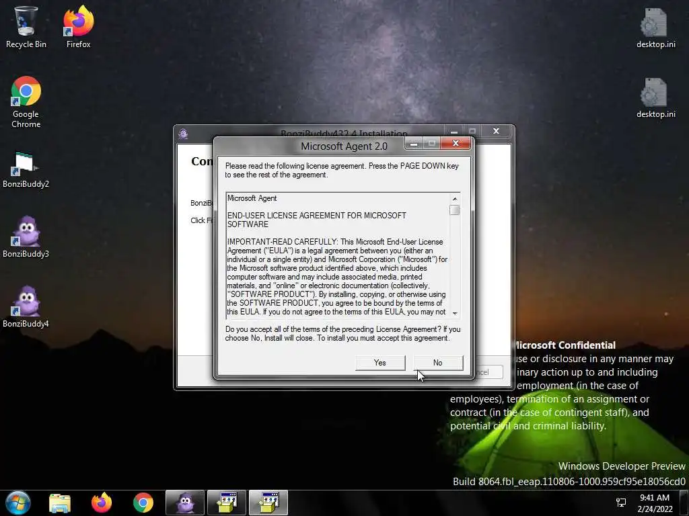Screen dimensions: 689x516
Task: Click the 'IMPORTANT-READ CAREFULLY' paragraph start
Action: click(282, 242)
